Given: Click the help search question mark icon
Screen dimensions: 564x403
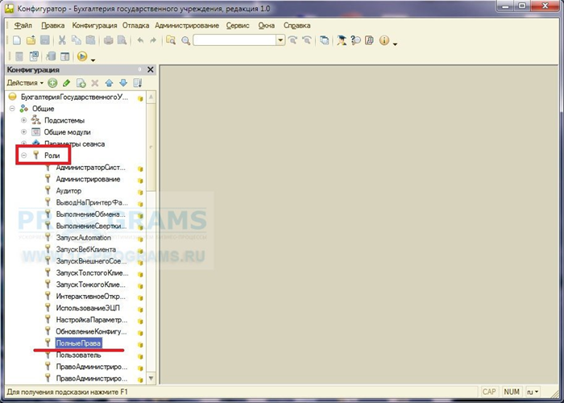Looking at the screenshot, I should point(356,40).
